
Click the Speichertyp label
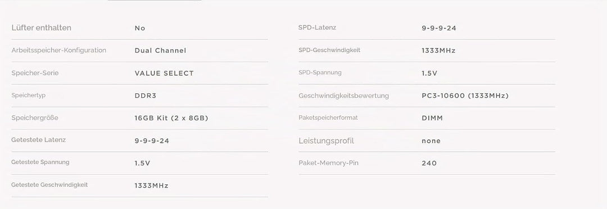point(28,95)
